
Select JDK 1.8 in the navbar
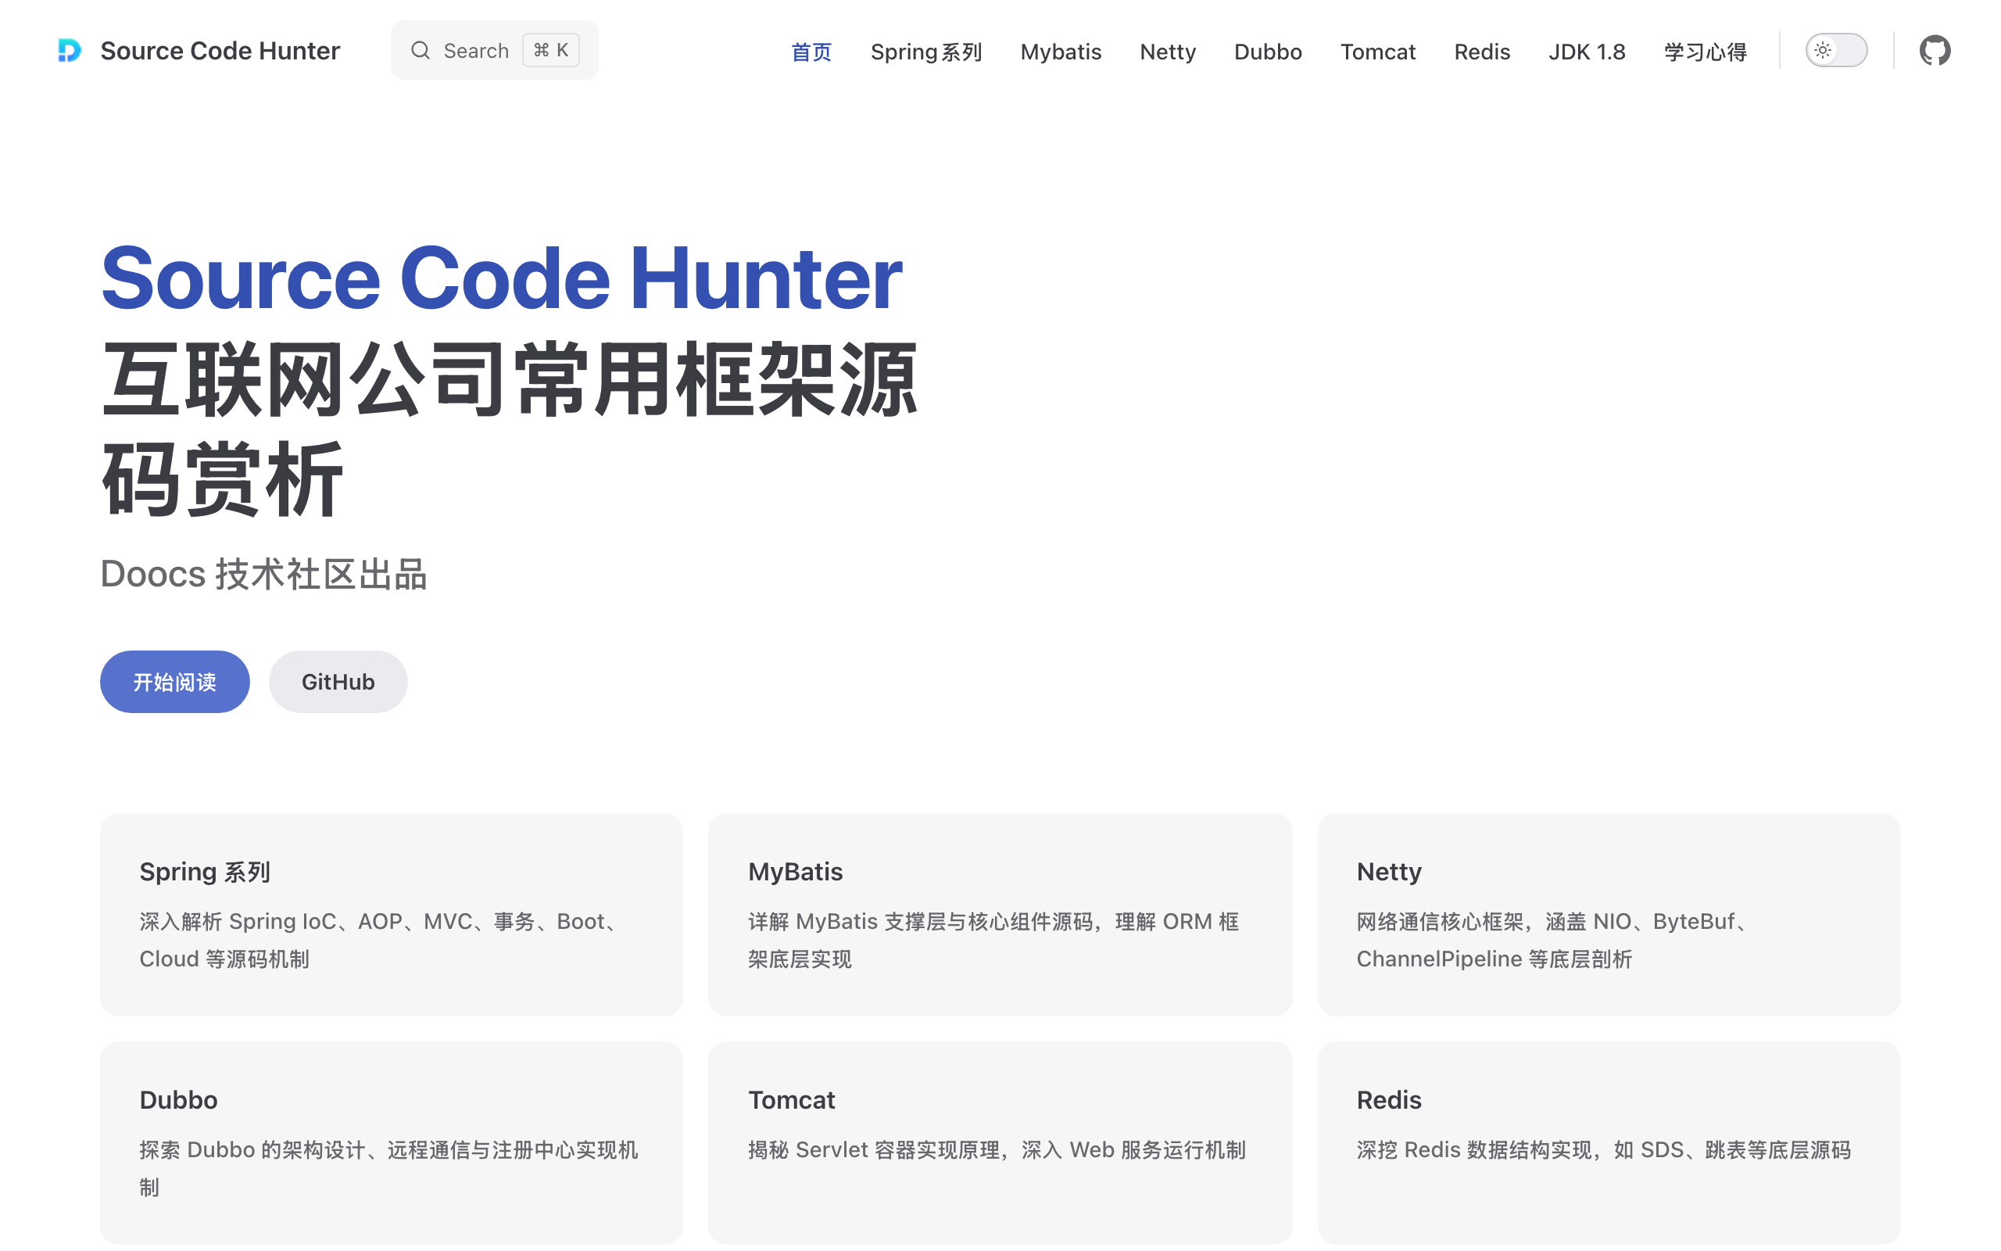1587,52
